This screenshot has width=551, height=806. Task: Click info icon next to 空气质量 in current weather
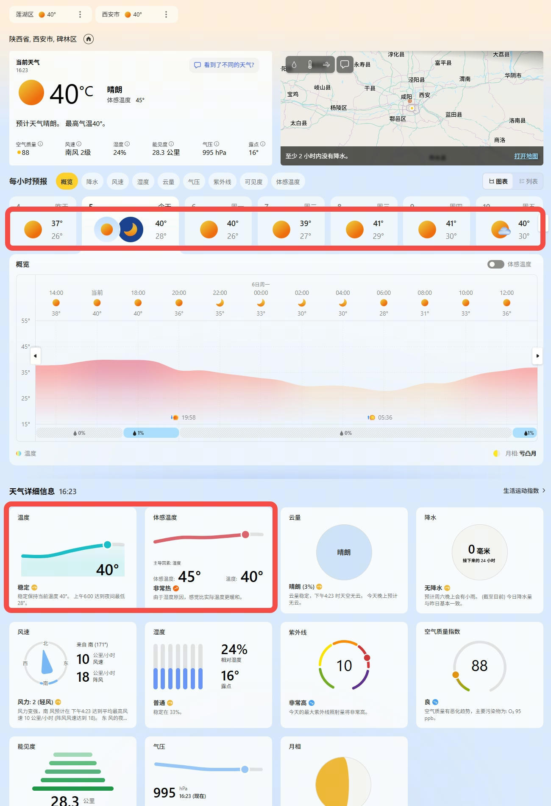pyautogui.click(x=40, y=144)
